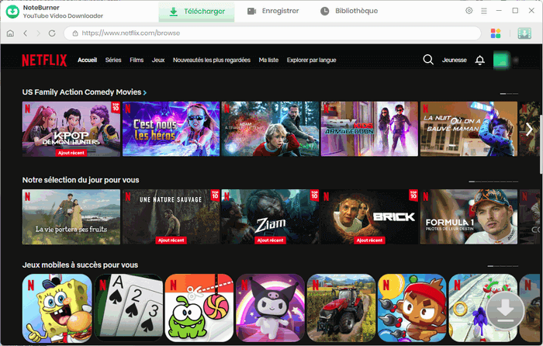Navigate forward with the right arrow
The width and height of the screenshot is (543, 346).
pyautogui.click(x=39, y=33)
